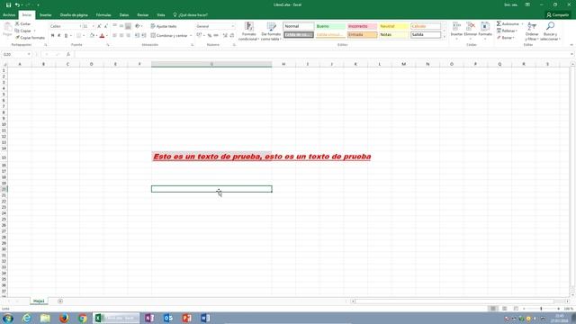
Task: Click Cortar in the clipboard group
Action: pyautogui.click(x=22, y=24)
